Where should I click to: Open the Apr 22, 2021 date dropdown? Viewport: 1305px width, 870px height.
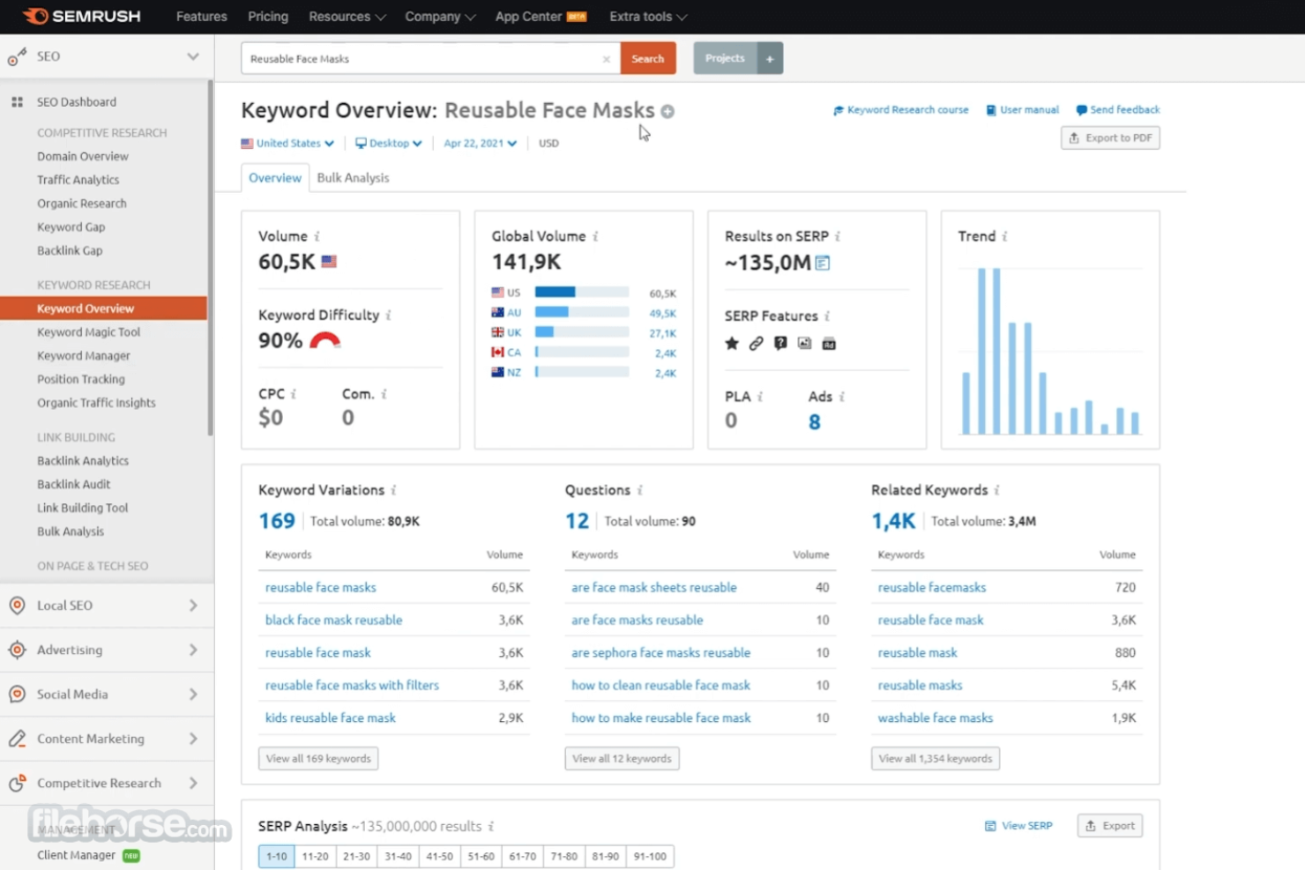(480, 143)
